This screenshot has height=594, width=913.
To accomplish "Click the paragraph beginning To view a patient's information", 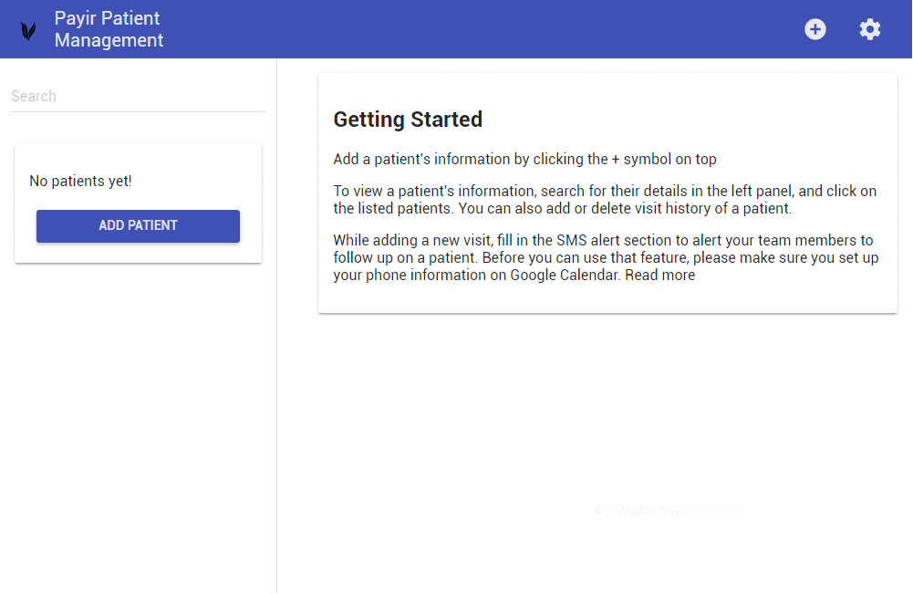I will (x=605, y=200).
